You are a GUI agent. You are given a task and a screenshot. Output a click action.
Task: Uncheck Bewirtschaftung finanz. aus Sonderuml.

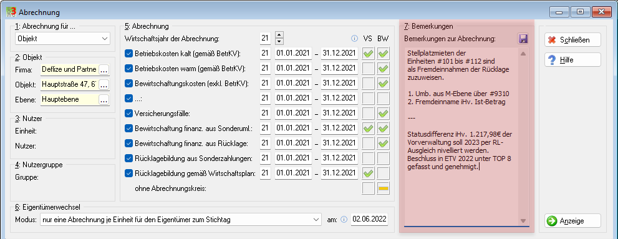tap(128, 128)
